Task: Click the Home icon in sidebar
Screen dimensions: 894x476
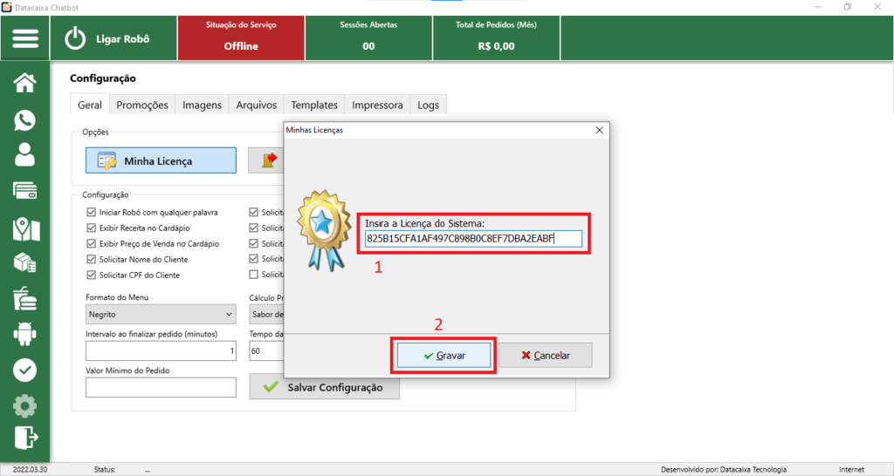Action: click(25, 83)
